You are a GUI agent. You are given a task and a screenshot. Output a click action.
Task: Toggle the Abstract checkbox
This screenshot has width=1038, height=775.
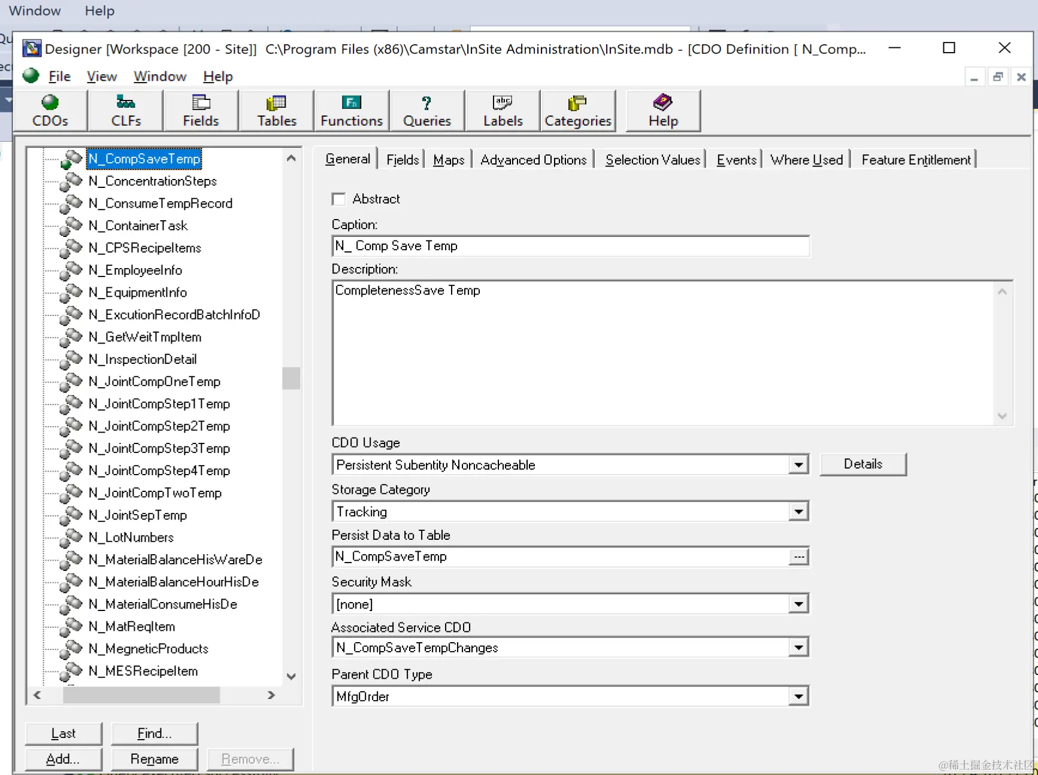coord(339,199)
